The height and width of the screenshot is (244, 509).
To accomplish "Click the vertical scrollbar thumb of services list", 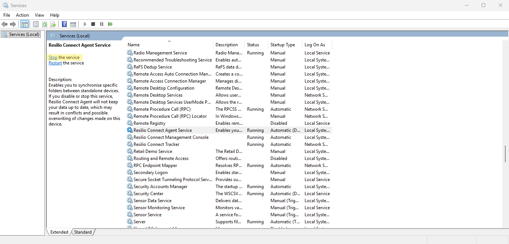I will point(505,154).
